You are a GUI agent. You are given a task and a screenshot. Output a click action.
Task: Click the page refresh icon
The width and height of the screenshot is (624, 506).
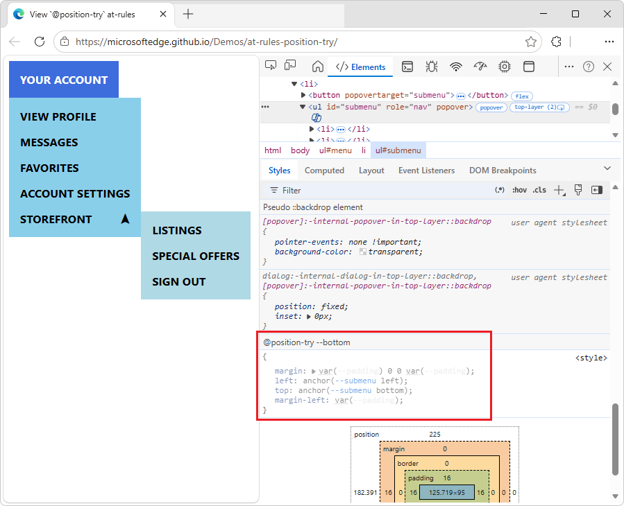point(40,42)
